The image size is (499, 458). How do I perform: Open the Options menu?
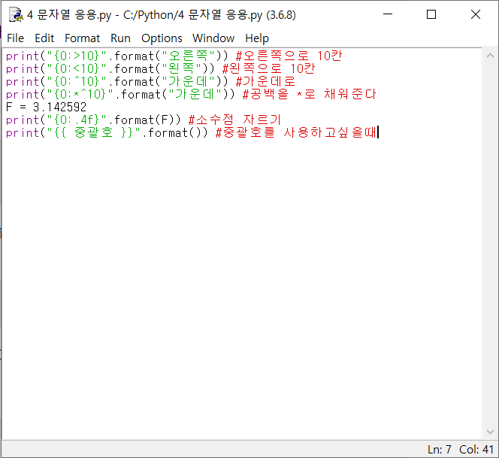pos(162,38)
